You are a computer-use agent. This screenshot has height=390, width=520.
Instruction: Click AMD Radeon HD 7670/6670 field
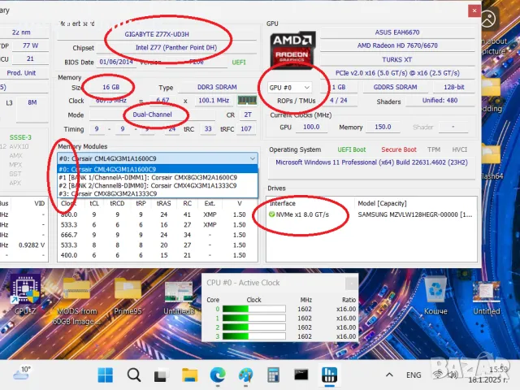397,45
